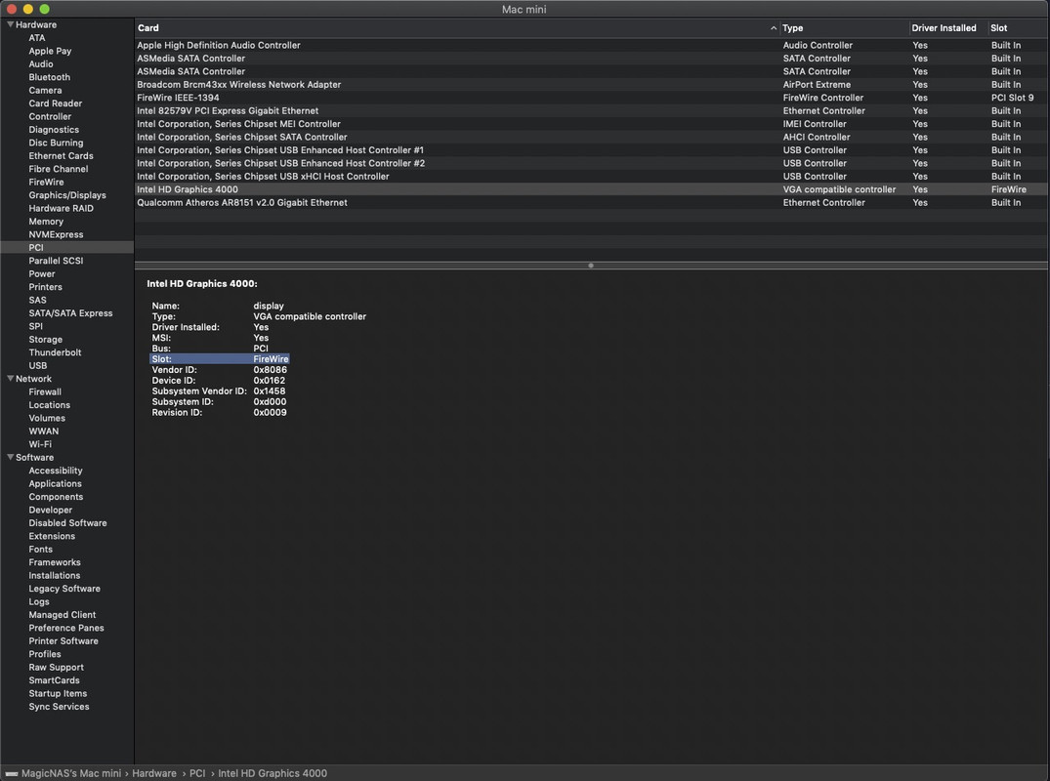Select Qualcomm Atheros AR8151 Ethernet row

point(591,203)
